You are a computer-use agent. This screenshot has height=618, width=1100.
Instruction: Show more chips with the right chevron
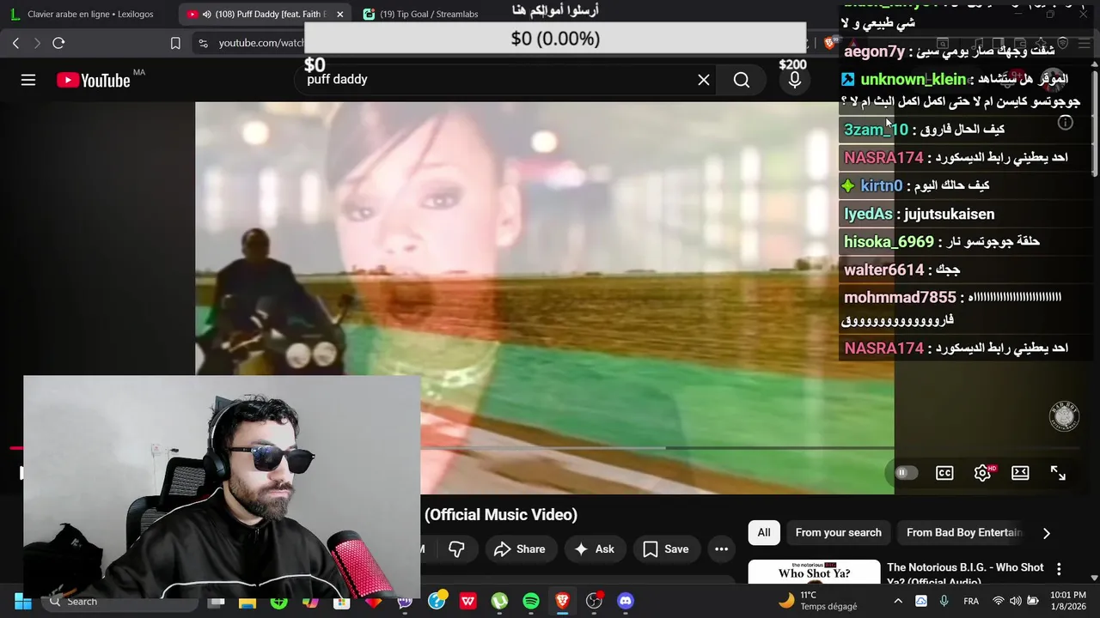[1046, 533]
